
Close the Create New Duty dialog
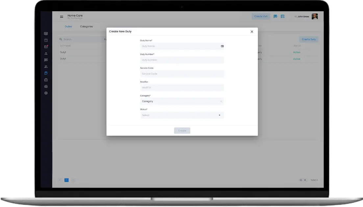[252, 32]
